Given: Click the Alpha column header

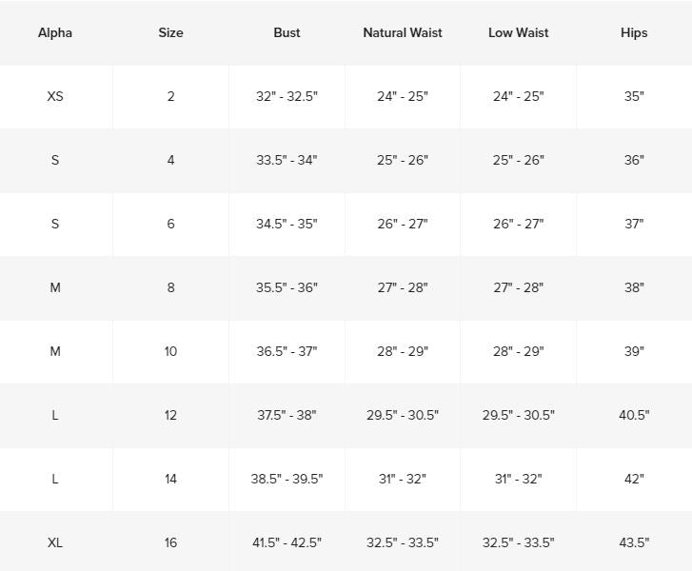Looking at the screenshot, I should 55,32.
